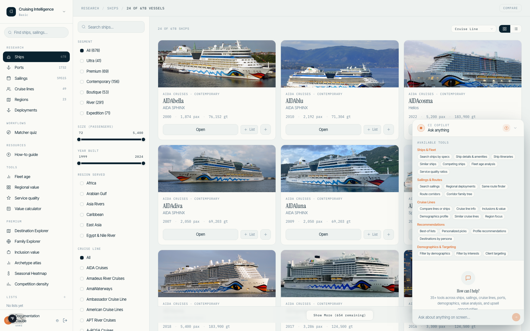Image resolution: width=530 pixels, height=331 pixels.
Task: Open Matcher quiz workflow
Action: (x=36, y=132)
